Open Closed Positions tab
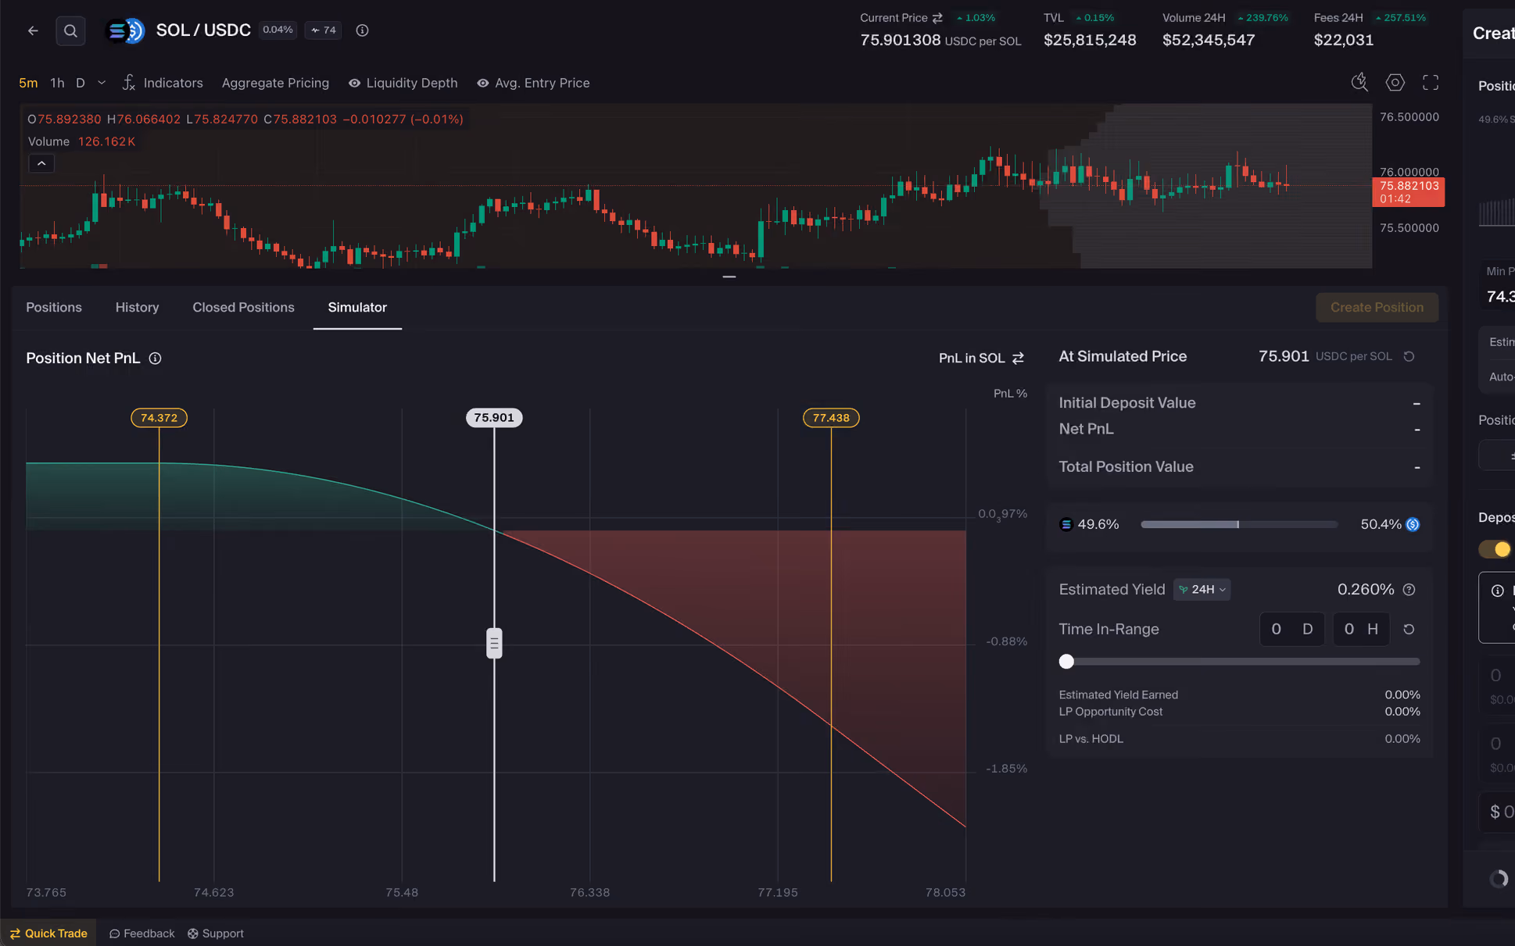Screen dimensions: 1515x946 pos(243,308)
